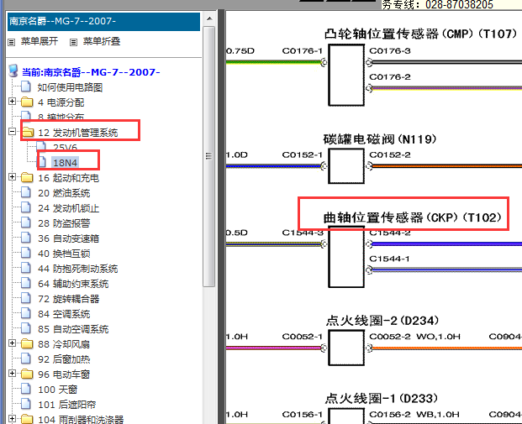
Task: Open 40 换档互锁 page
Action: click(64, 254)
